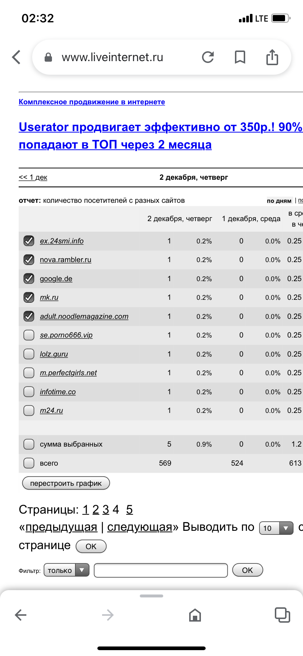Open the share sheet icon
The image size is (303, 656).
(272, 57)
